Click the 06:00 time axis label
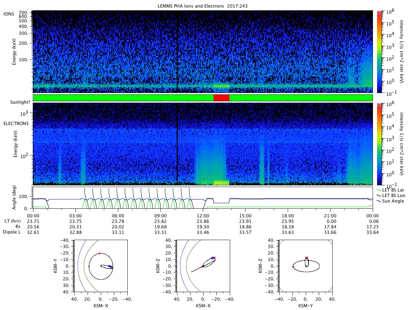 click(118, 215)
